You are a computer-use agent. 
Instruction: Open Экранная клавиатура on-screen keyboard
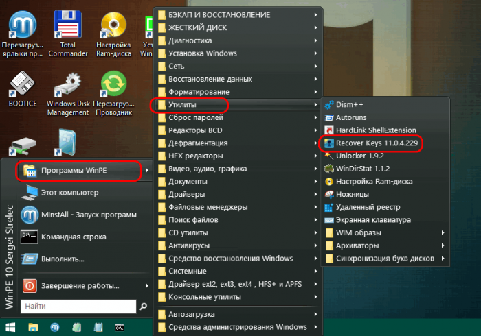pos(385,220)
